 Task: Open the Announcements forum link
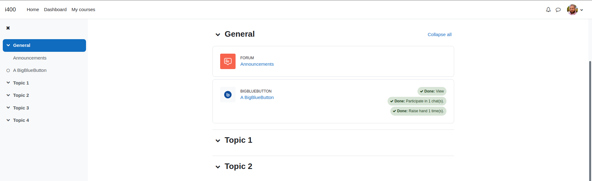pyautogui.click(x=257, y=64)
